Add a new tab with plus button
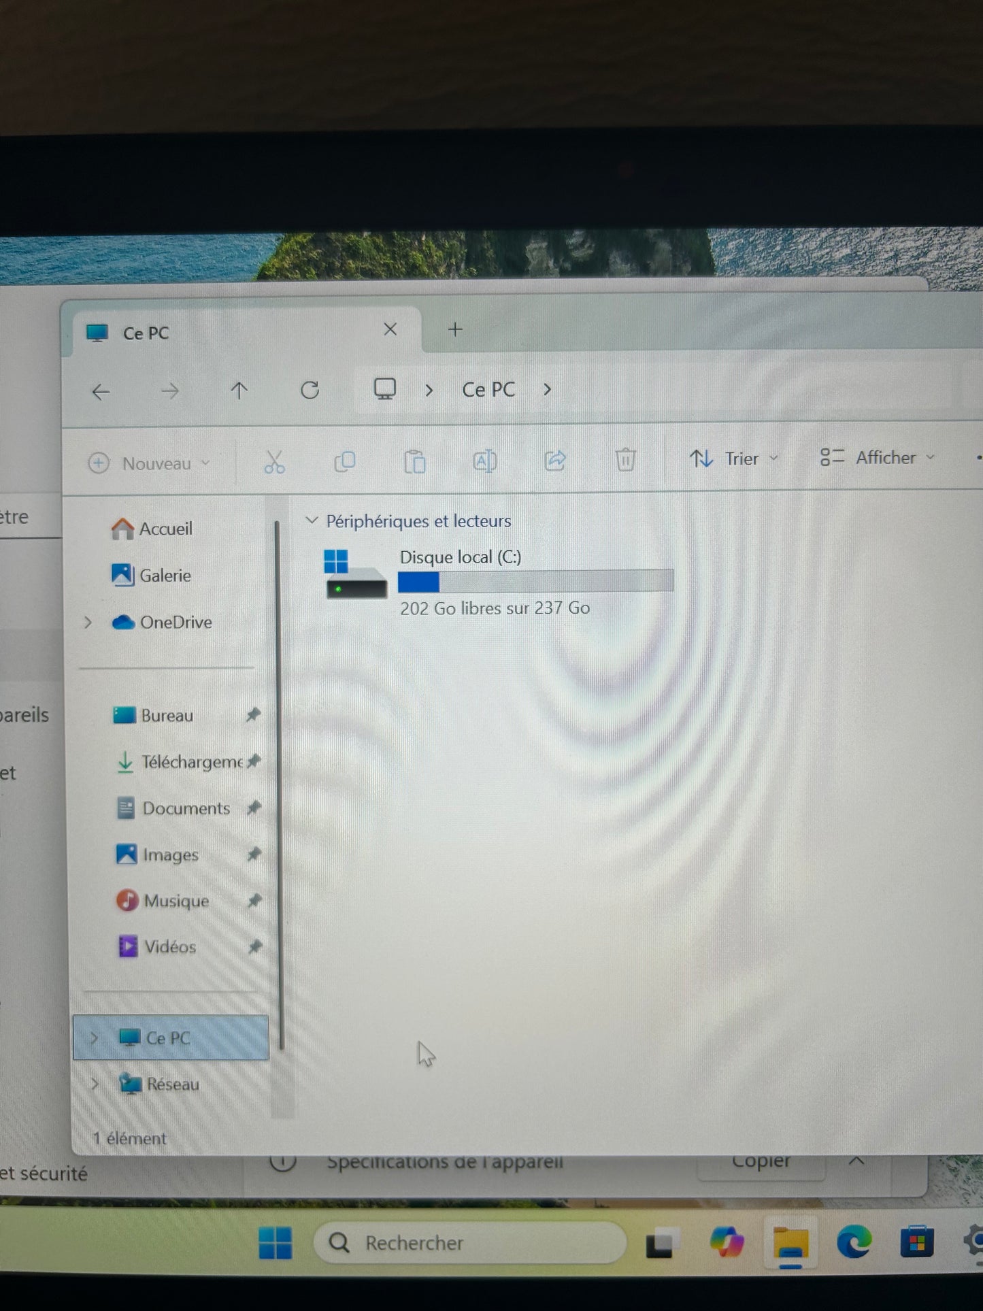 point(455,330)
